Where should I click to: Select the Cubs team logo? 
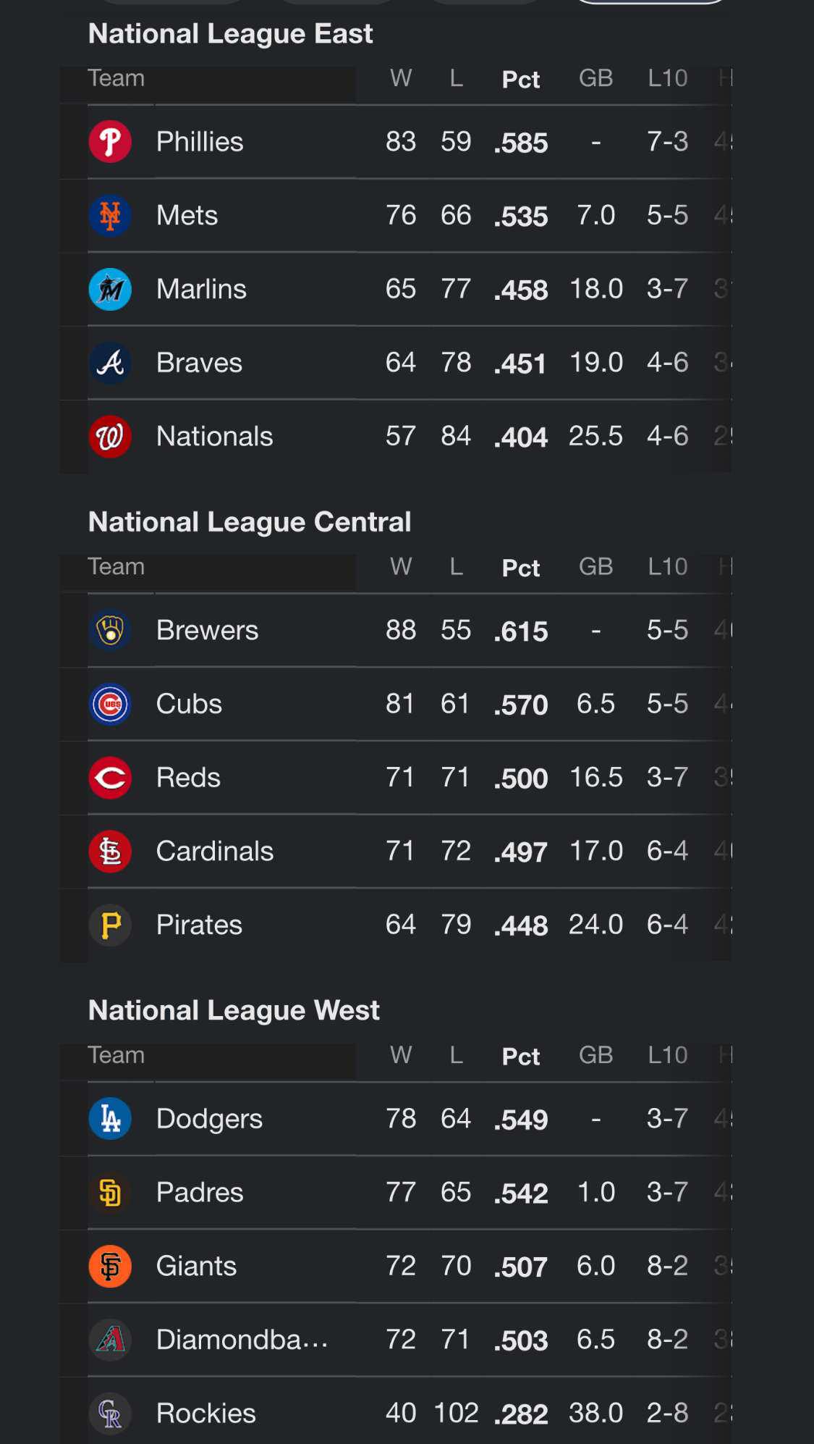[110, 704]
